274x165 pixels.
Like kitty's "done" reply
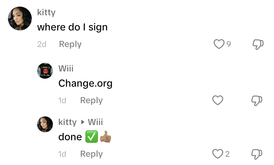click(217, 154)
